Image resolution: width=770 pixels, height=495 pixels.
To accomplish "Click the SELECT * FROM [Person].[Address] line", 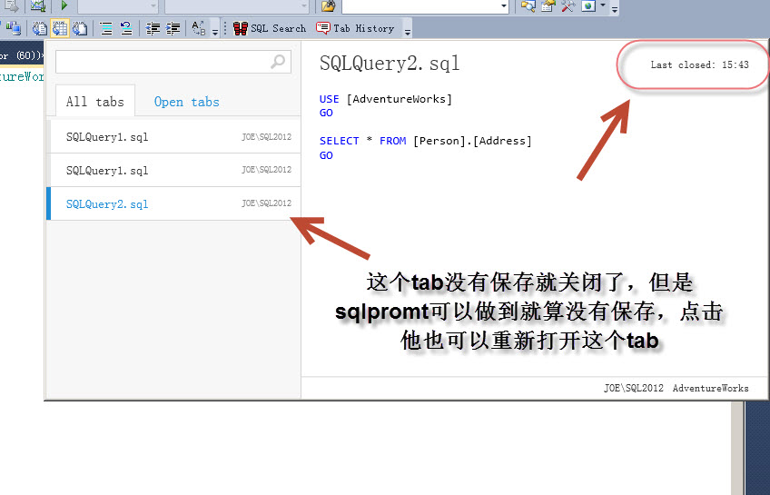I will pos(425,142).
